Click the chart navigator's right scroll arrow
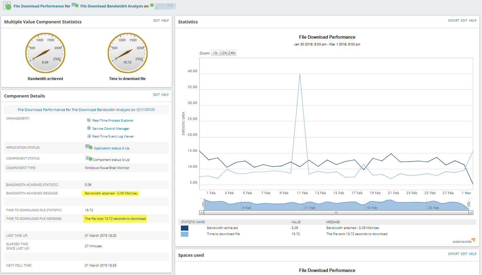Viewport: 482px width, 275px height. point(471,213)
